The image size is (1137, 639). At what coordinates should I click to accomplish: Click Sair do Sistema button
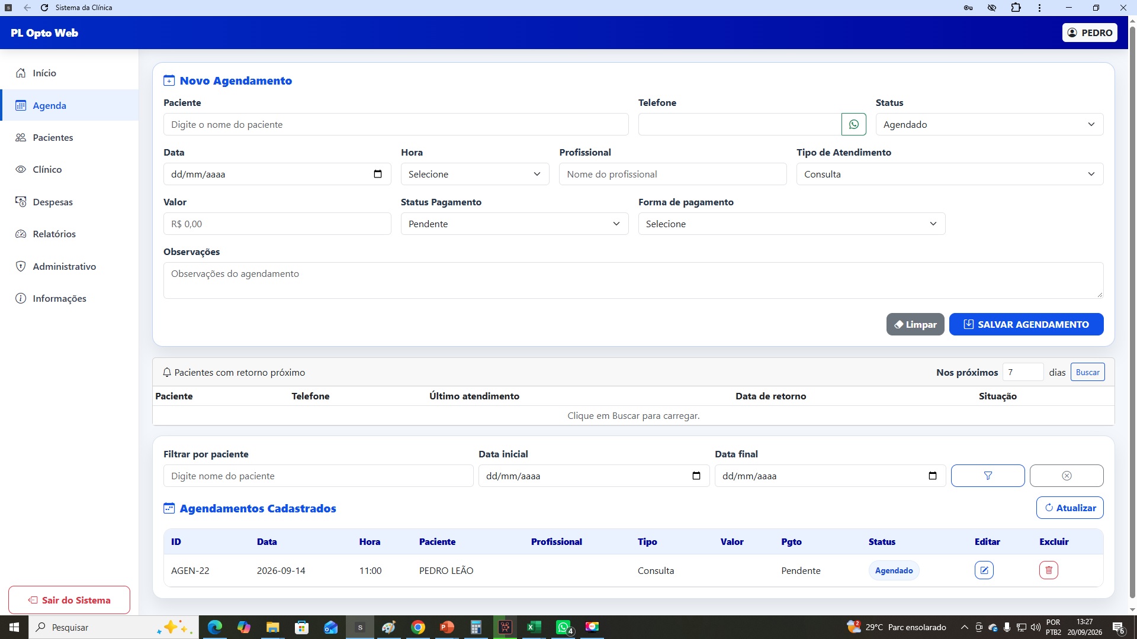(69, 600)
